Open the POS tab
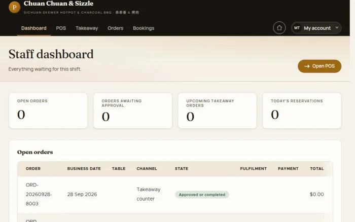 (x=61, y=28)
